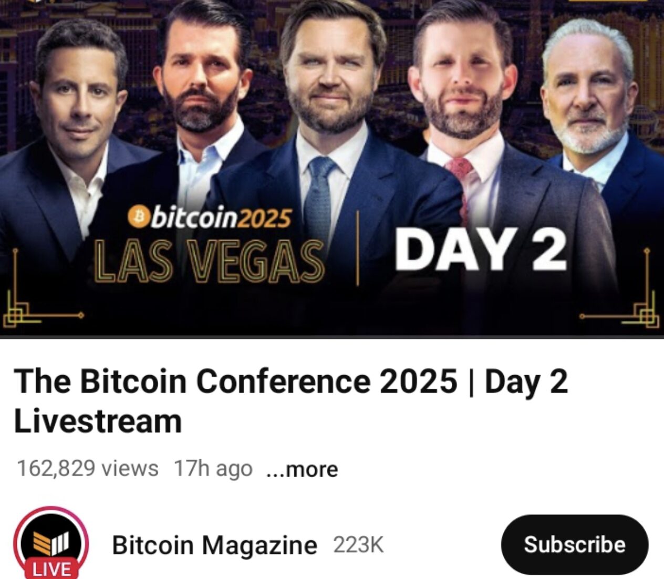Tap the 162,829 views count
This screenshot has height=579, width=664.
88,468
